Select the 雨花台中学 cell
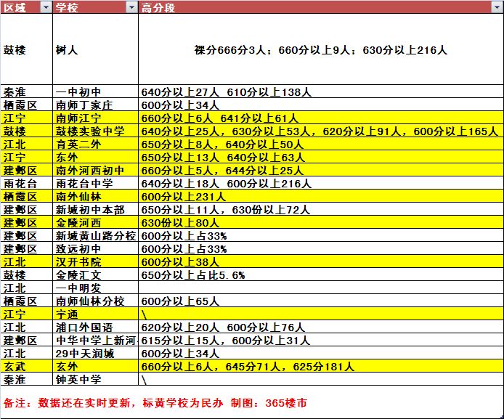The image size is (504, 419). [x=95, y=184]
